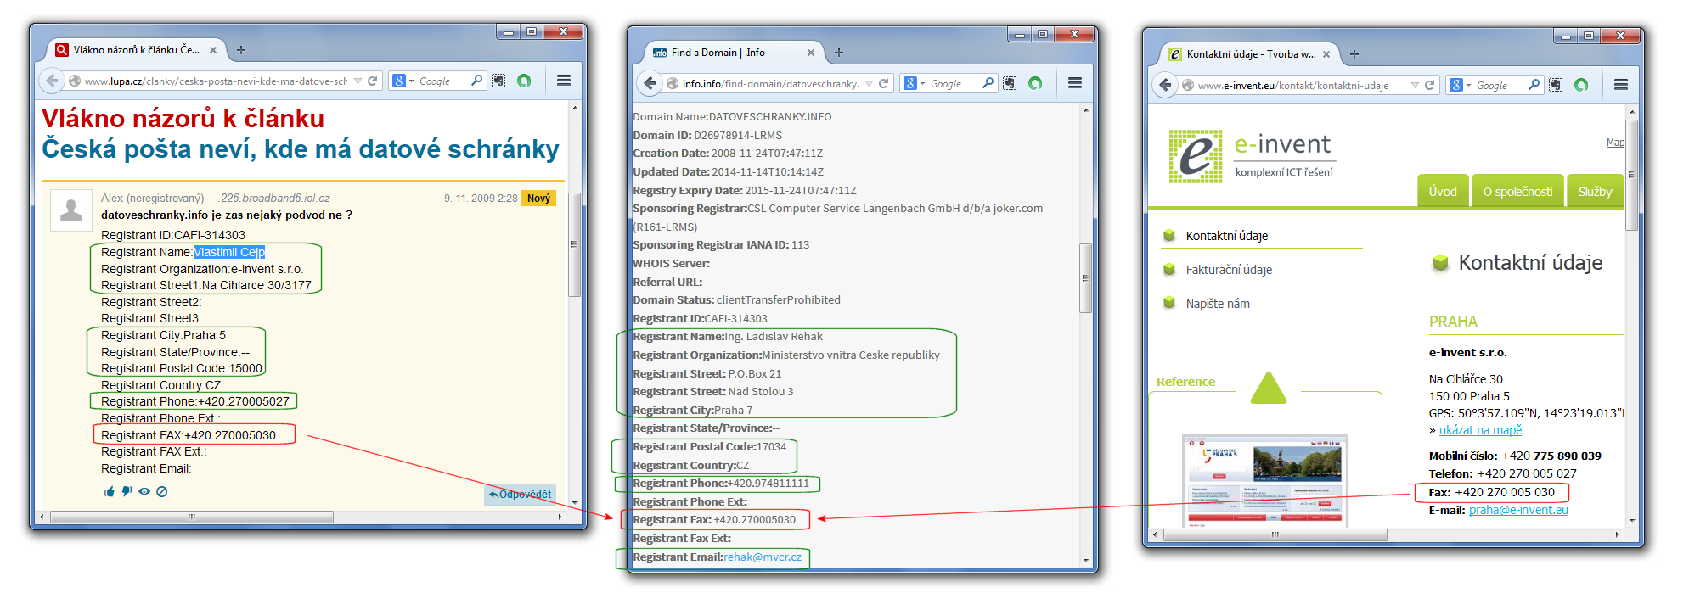Open URL history dropdown in info.info window
The height and width of the screenshot is (593, 1689).
click(870, 84)
